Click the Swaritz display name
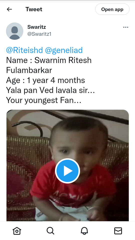This screenshot has height=240, width=135. pos(36,27)
